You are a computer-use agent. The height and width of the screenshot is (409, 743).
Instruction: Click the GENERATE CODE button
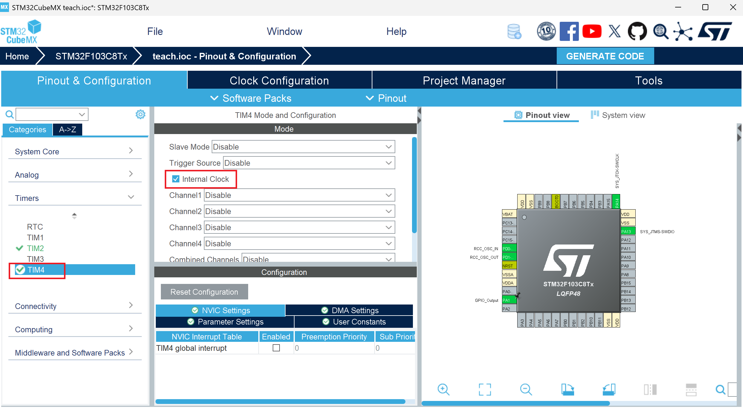pyautogui.click(x=605, y=56)
